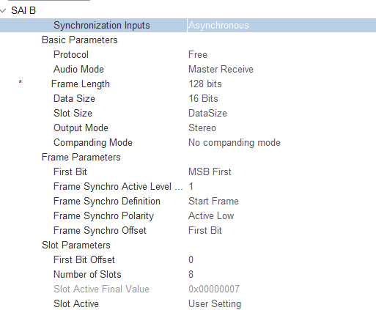Change the Protocol value Free
The height and width of the screenshot is (310, 376).
tap(198, 55)
